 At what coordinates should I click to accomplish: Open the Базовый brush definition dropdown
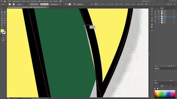click(x=49, y=4)
